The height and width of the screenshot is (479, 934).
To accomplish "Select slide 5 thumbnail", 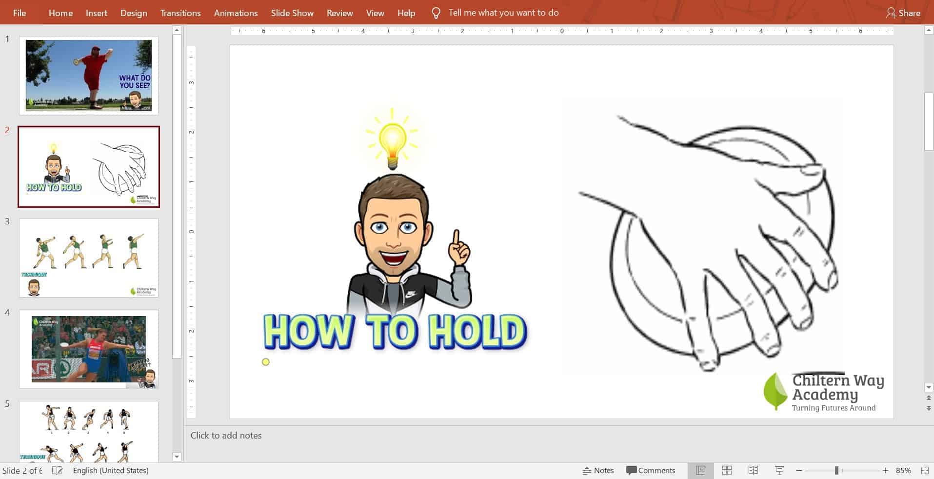I will [89, 432].
